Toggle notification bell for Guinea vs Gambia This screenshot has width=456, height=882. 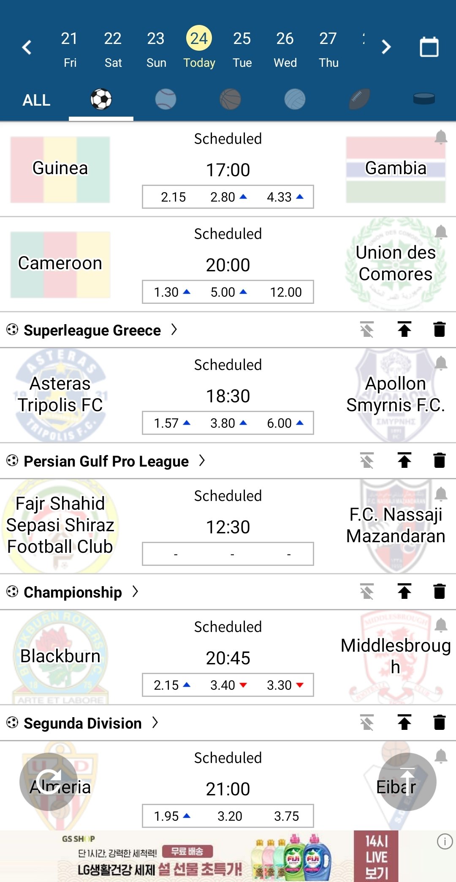pyautogui.click(x=441, y=137)
